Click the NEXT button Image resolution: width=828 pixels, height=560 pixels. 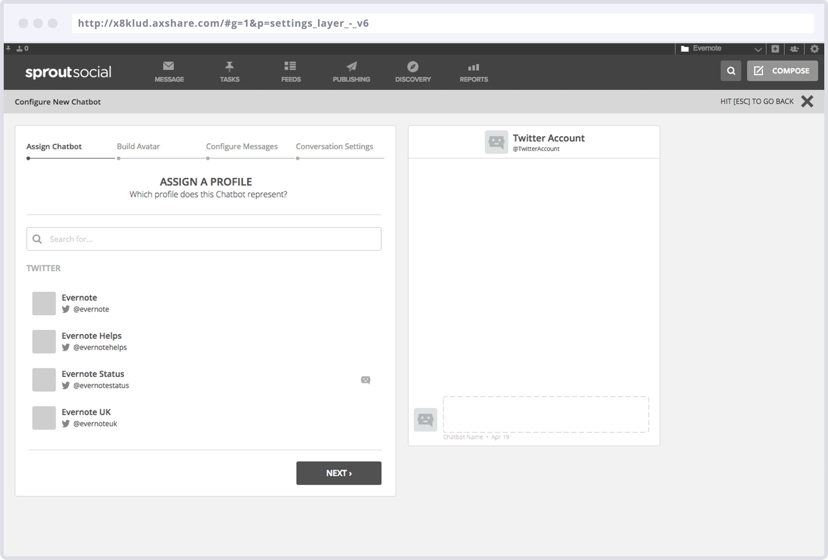[x=339, y=473]
